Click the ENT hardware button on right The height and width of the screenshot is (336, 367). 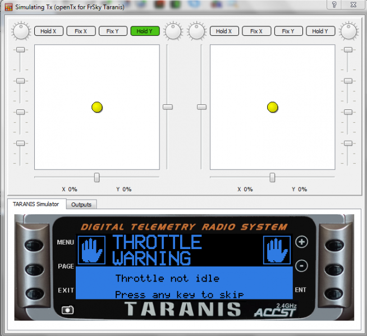point(334,293)
